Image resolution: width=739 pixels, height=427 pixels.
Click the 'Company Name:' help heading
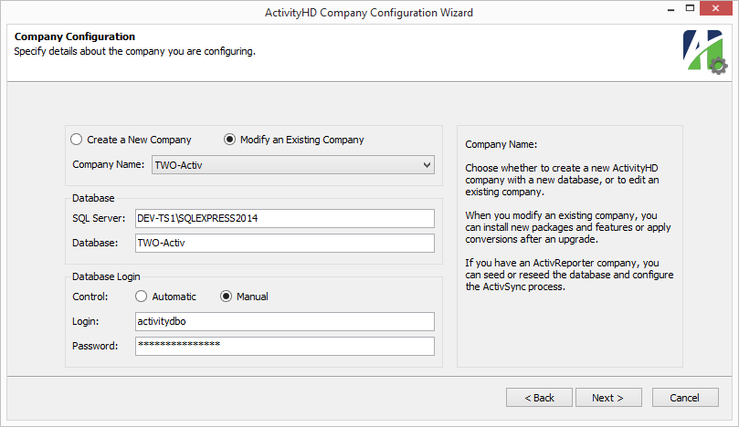[501, 144]
